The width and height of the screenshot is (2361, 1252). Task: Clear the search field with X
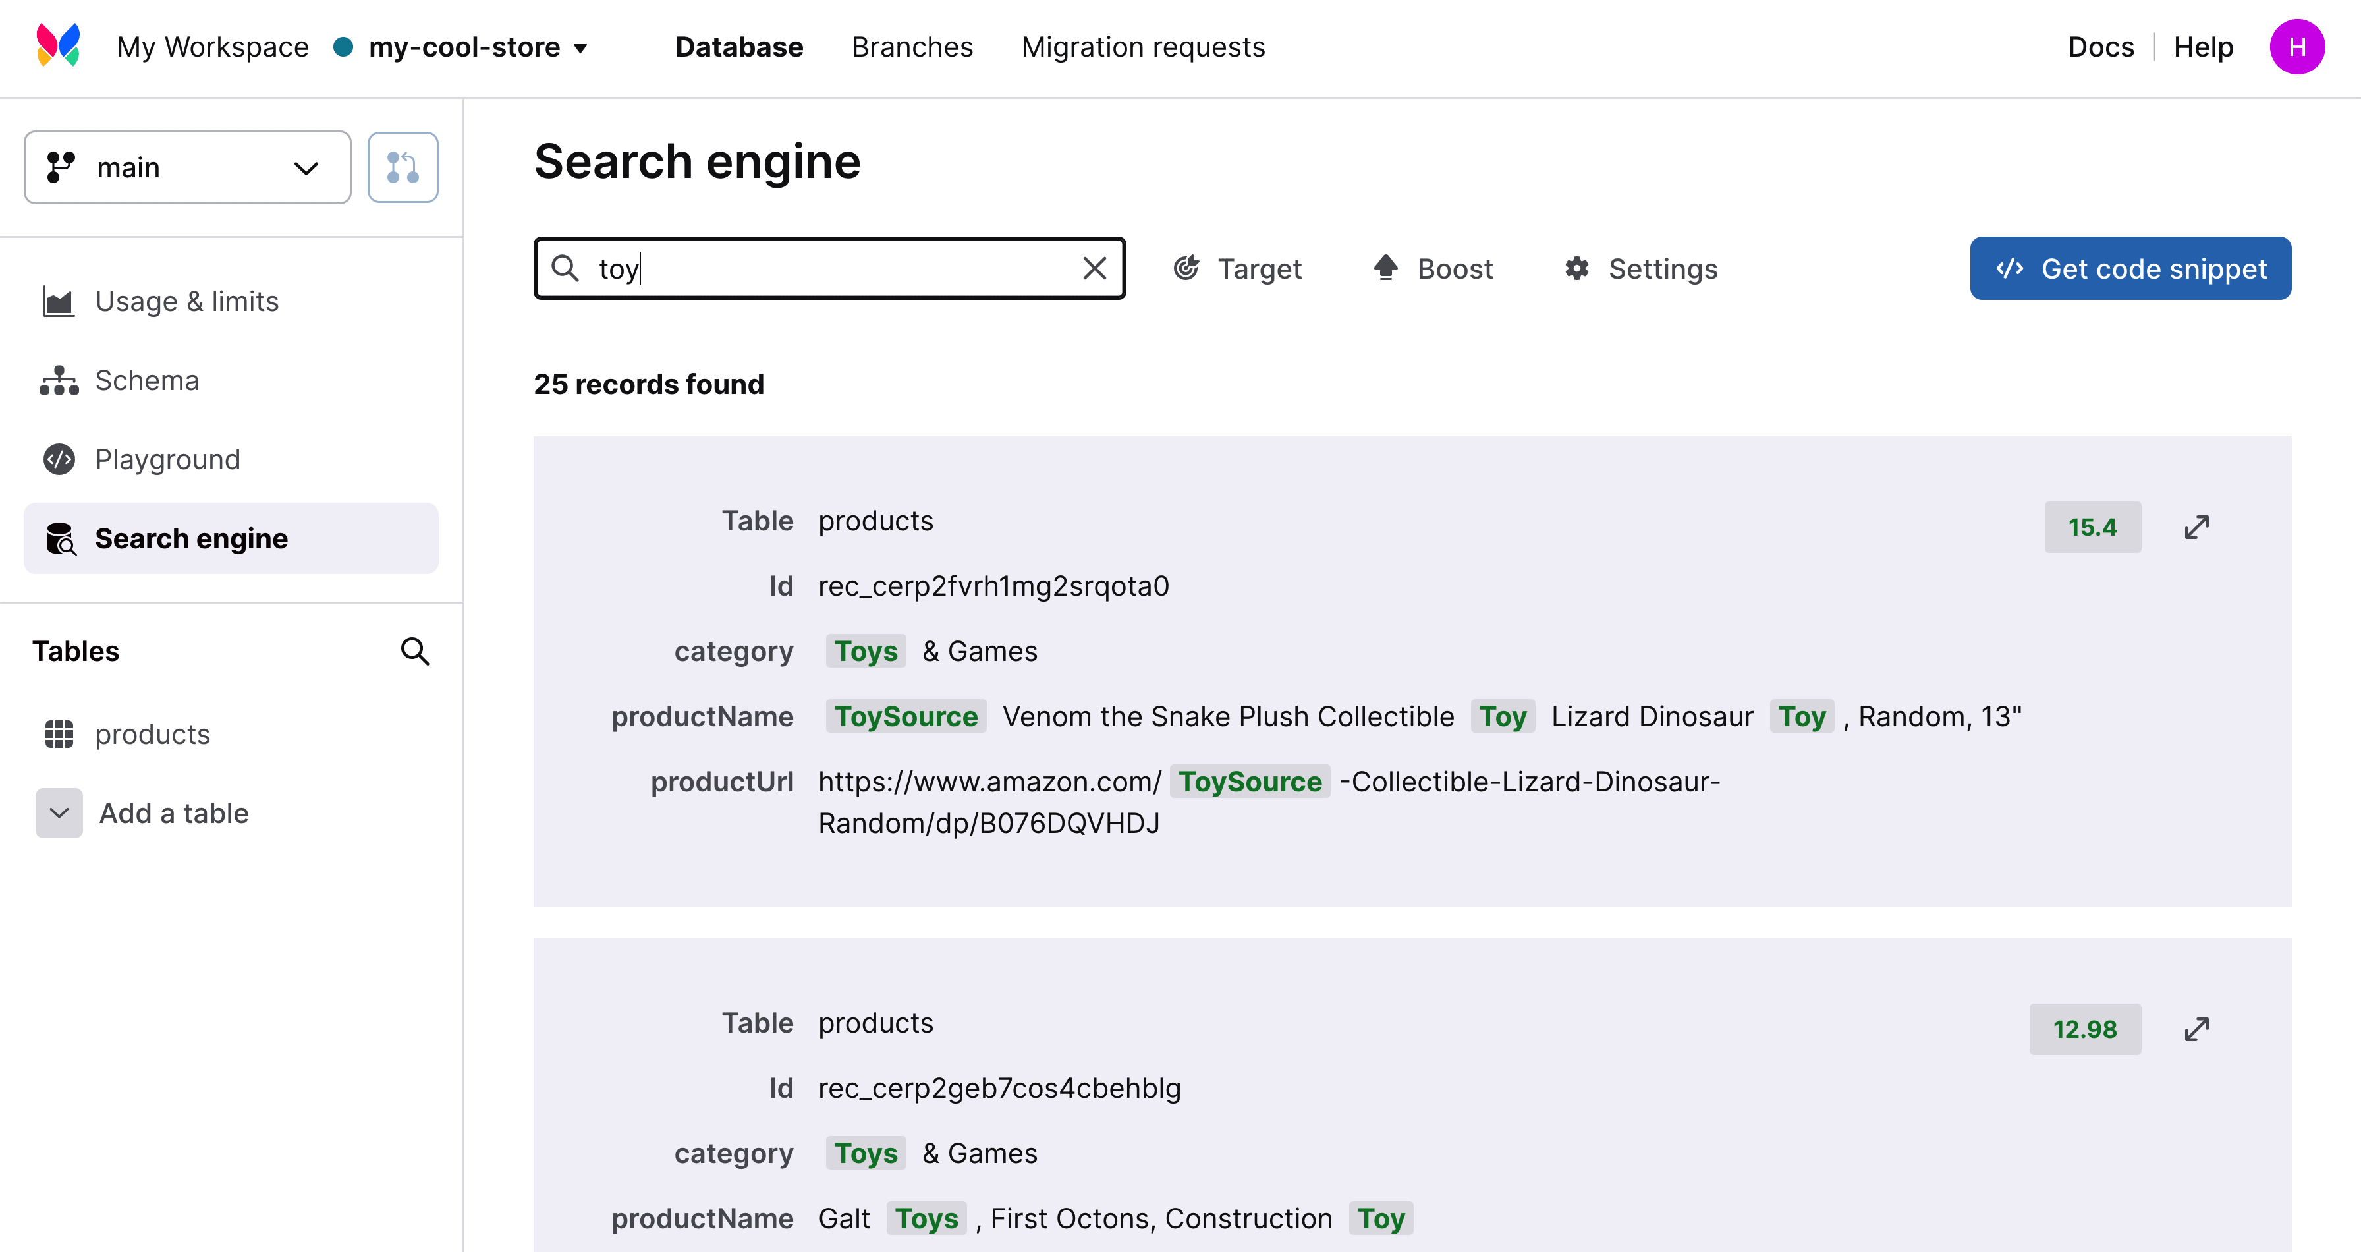coord(1094,269)
